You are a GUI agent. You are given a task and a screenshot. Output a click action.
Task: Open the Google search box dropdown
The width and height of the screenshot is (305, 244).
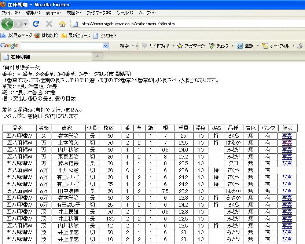pos(106,46)
